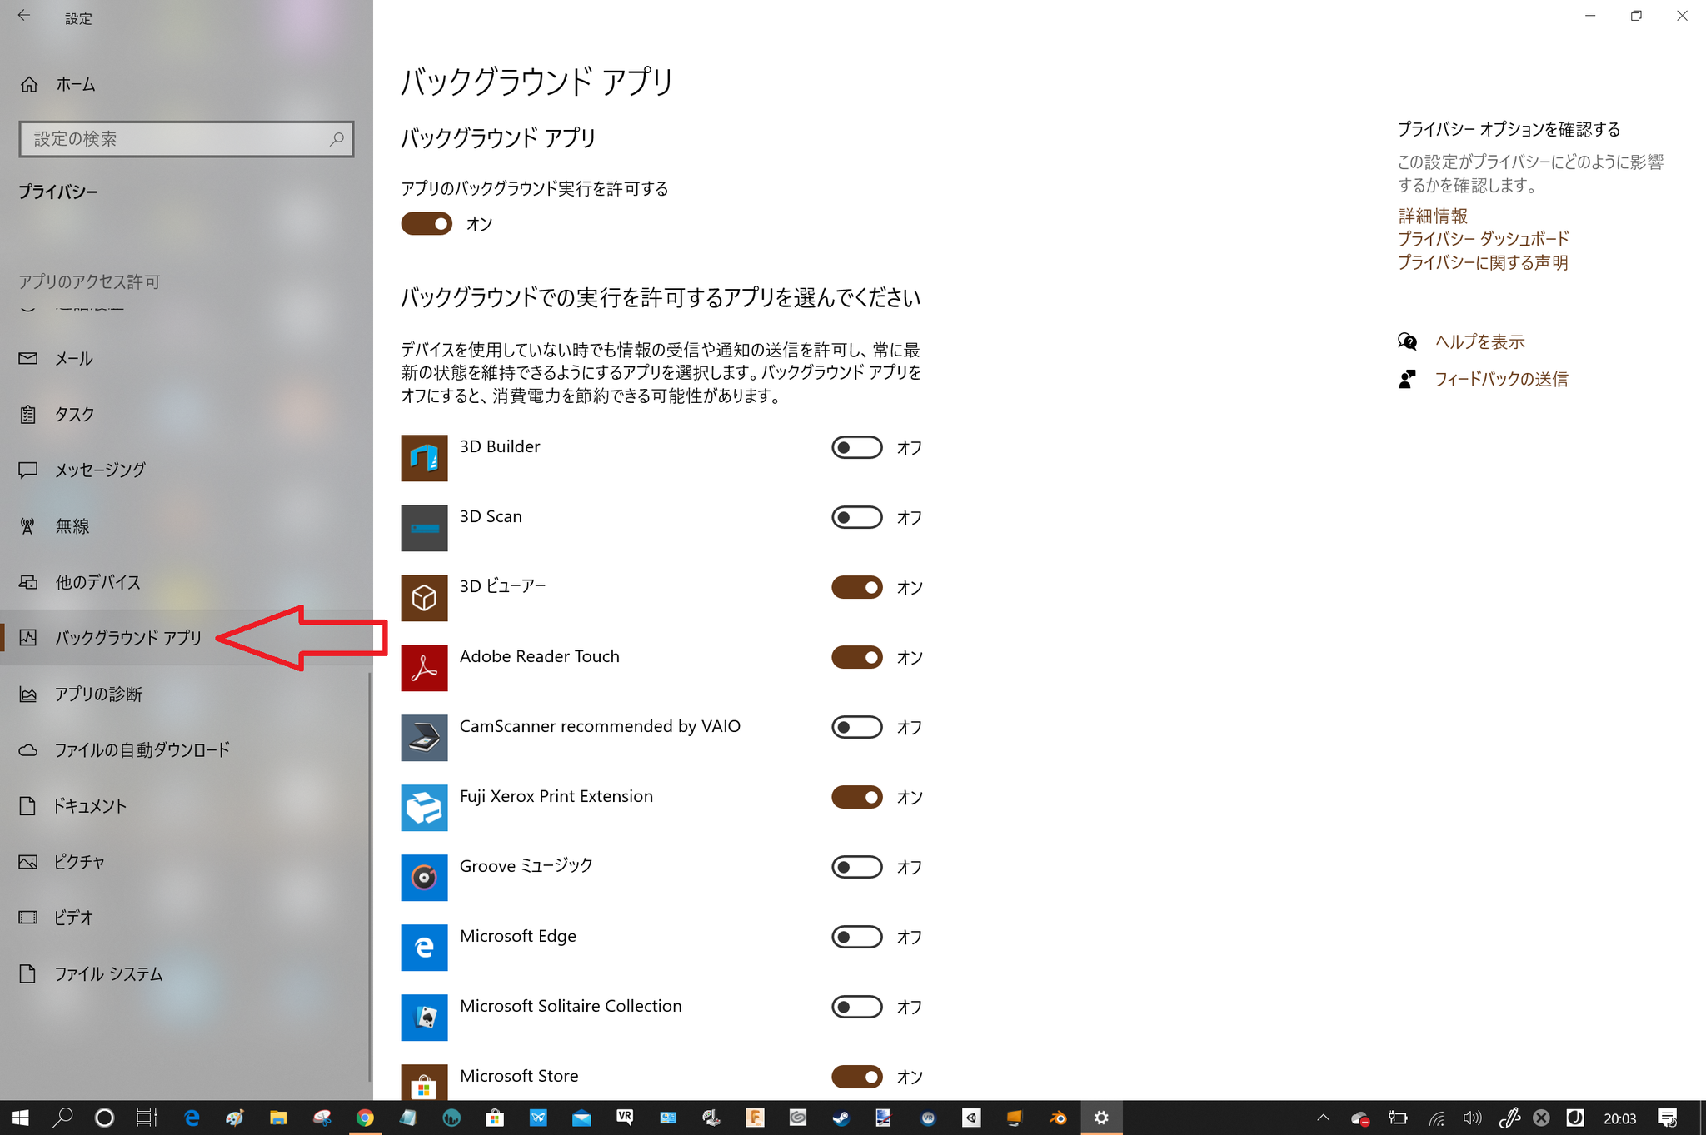Go back with the top-left arrow

pyautogui.click(x=24, y=16)
